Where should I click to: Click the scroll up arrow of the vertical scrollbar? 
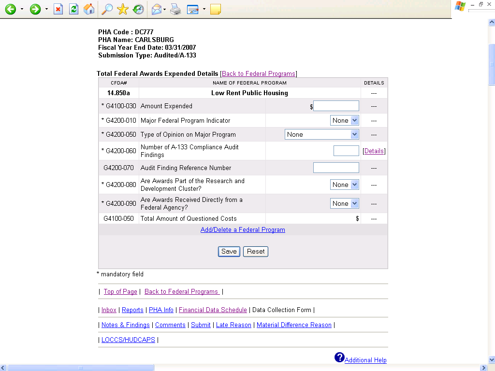(x=492, y=22)
